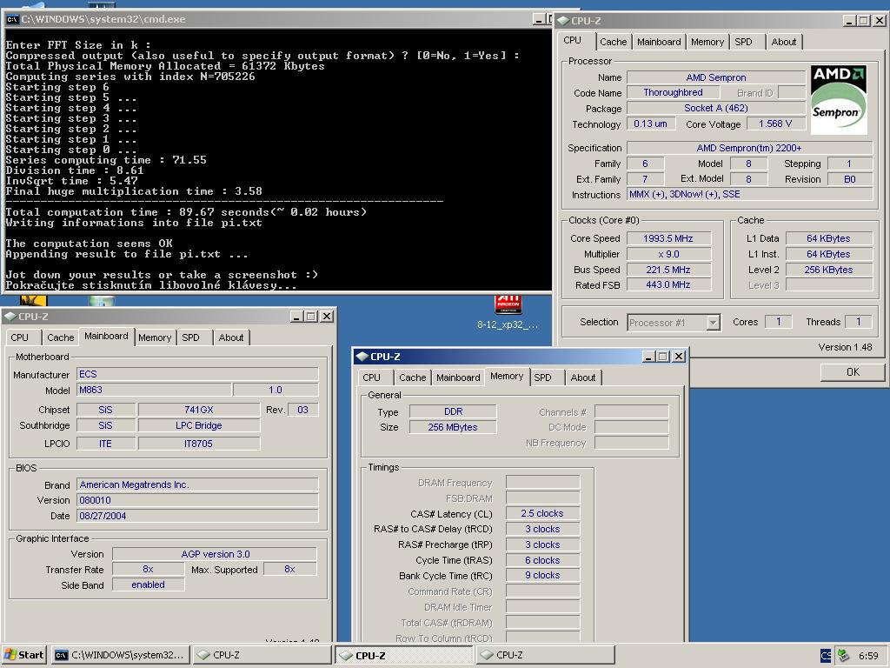Image resolution: width=890 pixels, height=668 pixels.
Task: Click the motherboard Manufacturer field ECS
Action: (x=197, y=374)
